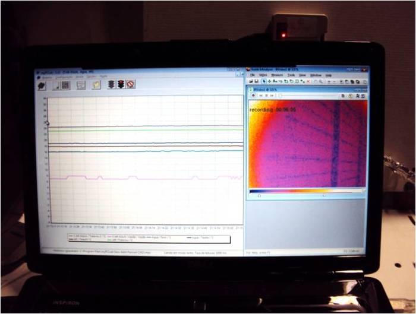Image resolution: width=416 pixels, height=314 pixels.
Task: Click the rightmost icon on video window toolbar
Action: (x=363, y=96)
